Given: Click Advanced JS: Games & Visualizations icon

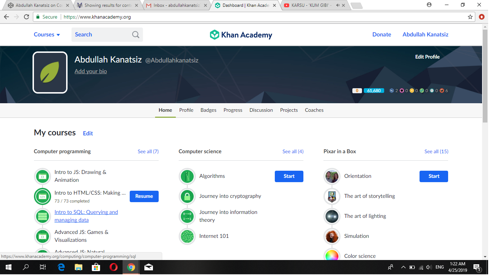Looking at the screenshot, I should pos(43,236).
